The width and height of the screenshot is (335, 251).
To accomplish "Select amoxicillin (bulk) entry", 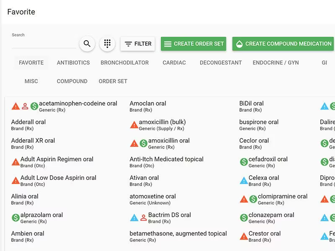I will point(162,125).
